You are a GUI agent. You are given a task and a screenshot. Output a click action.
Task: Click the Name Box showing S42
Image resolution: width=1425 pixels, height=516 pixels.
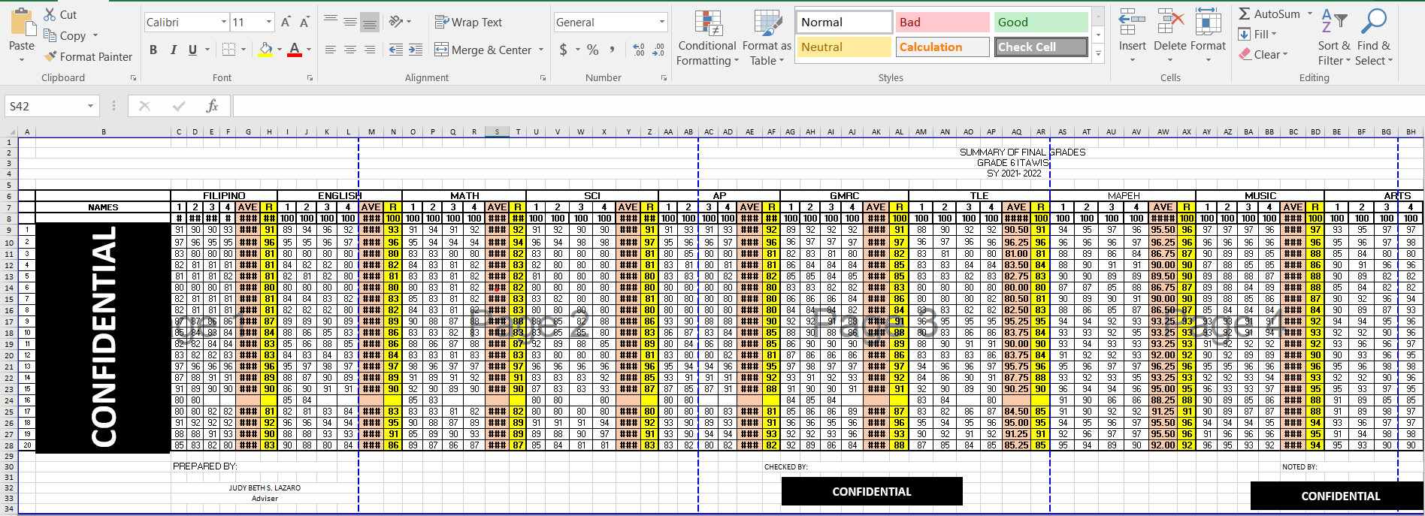coord(52,106)
